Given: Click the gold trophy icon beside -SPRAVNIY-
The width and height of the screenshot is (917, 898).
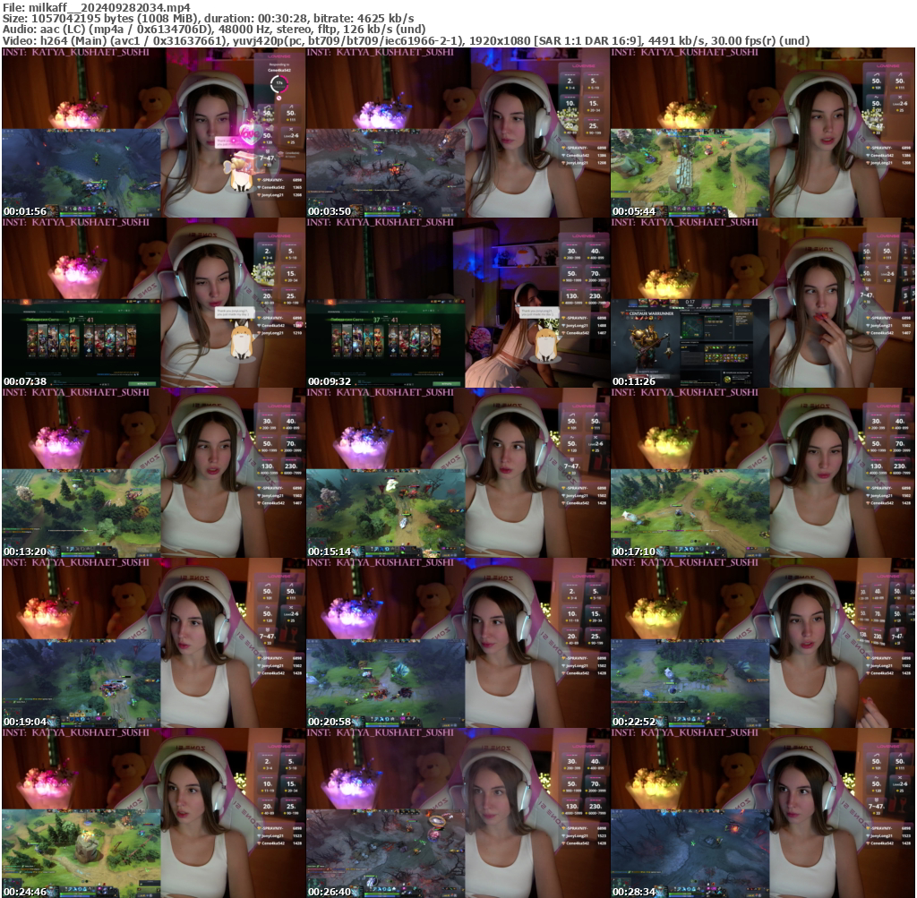Looking at the screenshot, I should coord(259,179).
